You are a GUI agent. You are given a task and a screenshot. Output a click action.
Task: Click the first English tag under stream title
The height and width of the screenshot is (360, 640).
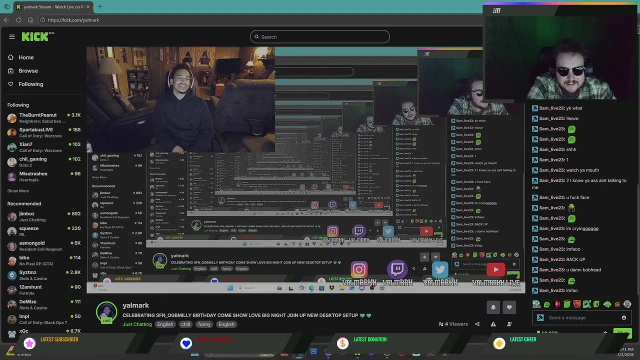pyautogui.click(x=165, y=324)
